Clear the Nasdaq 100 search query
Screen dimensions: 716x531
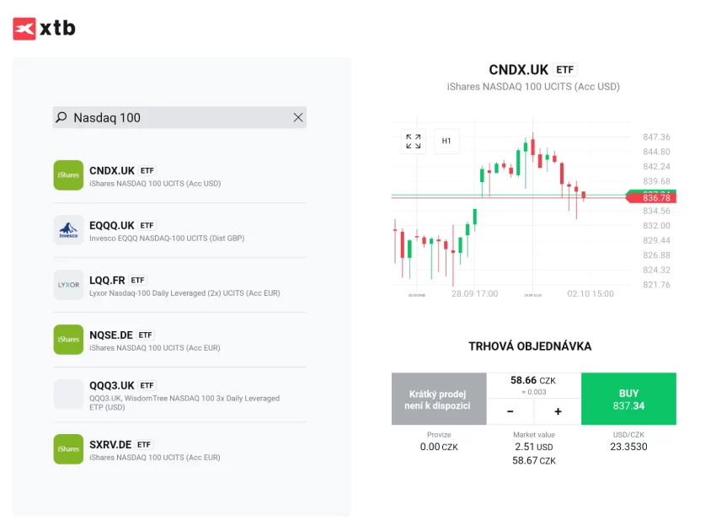(298, 117)
